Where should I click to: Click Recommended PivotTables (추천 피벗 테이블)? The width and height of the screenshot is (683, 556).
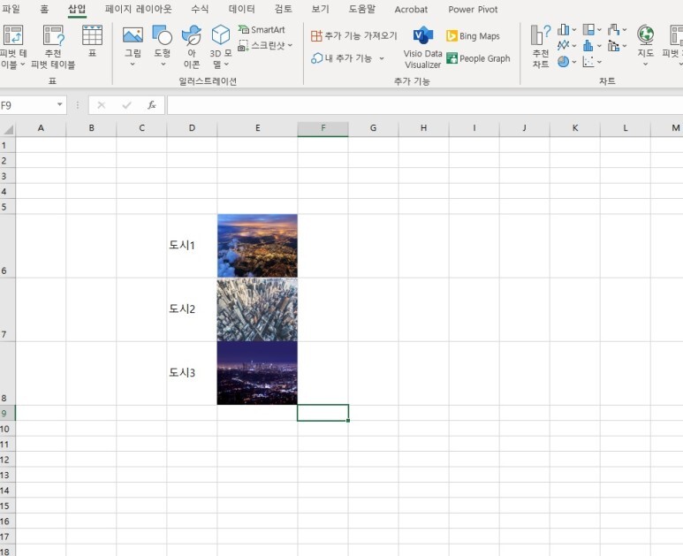coord(53,47)
